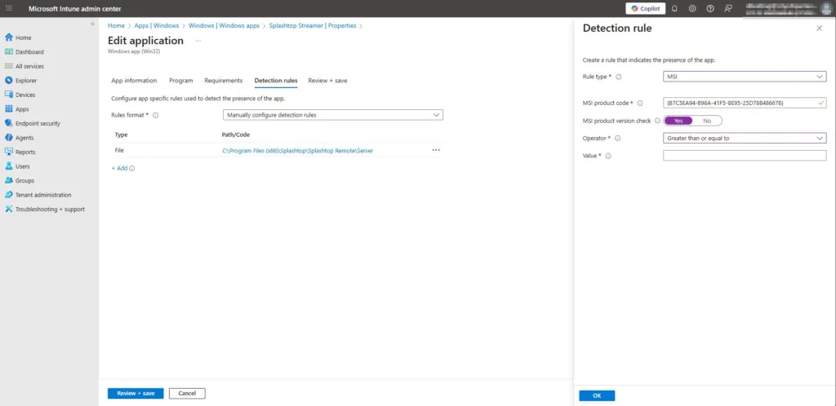The height and width of the screenshot is (406, 836).
Task: Open Devices from the sidebar
Action: click(x=25, y=95)
